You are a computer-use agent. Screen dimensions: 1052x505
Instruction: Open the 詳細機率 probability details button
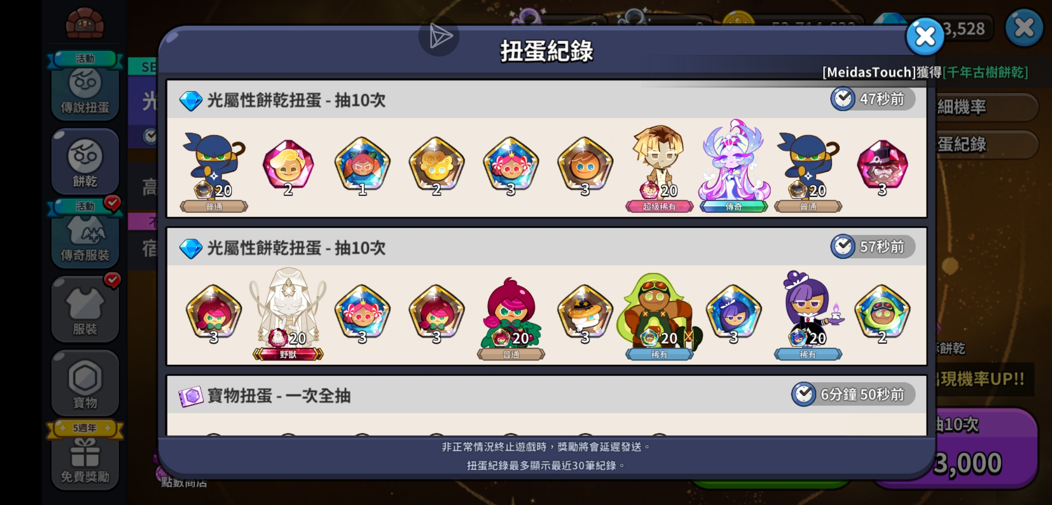983,107
